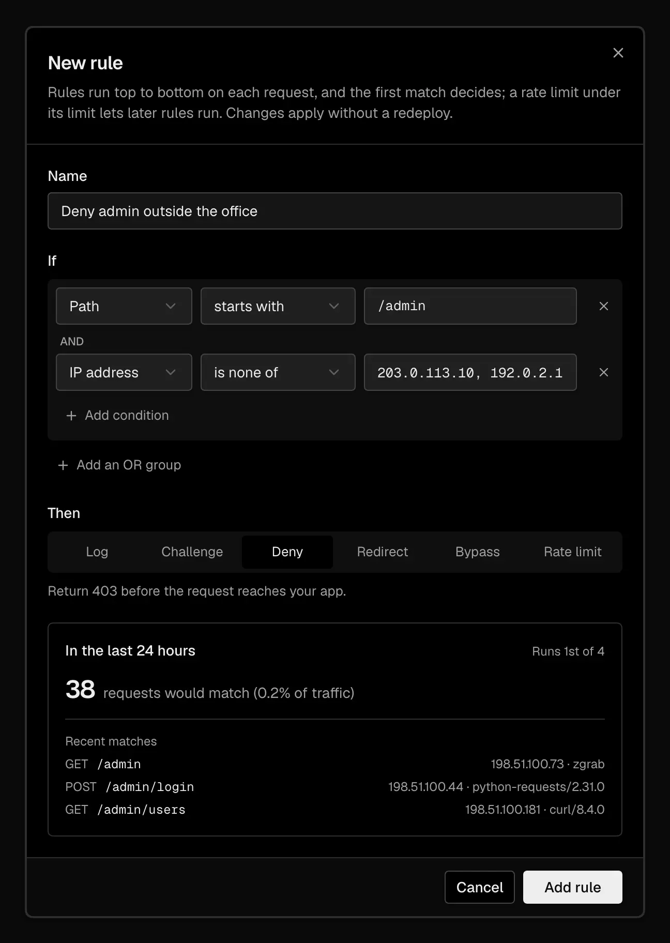Image resolution: width=670 pixels, height=943 pixels.
Task: Remove the Path condition row
Action: (603, 306)
